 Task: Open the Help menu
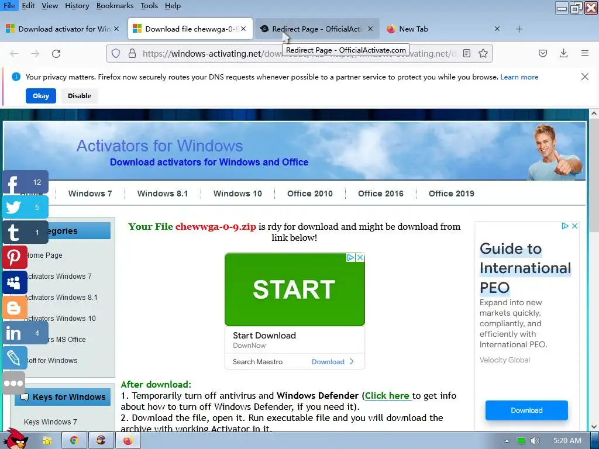(173, 6)
